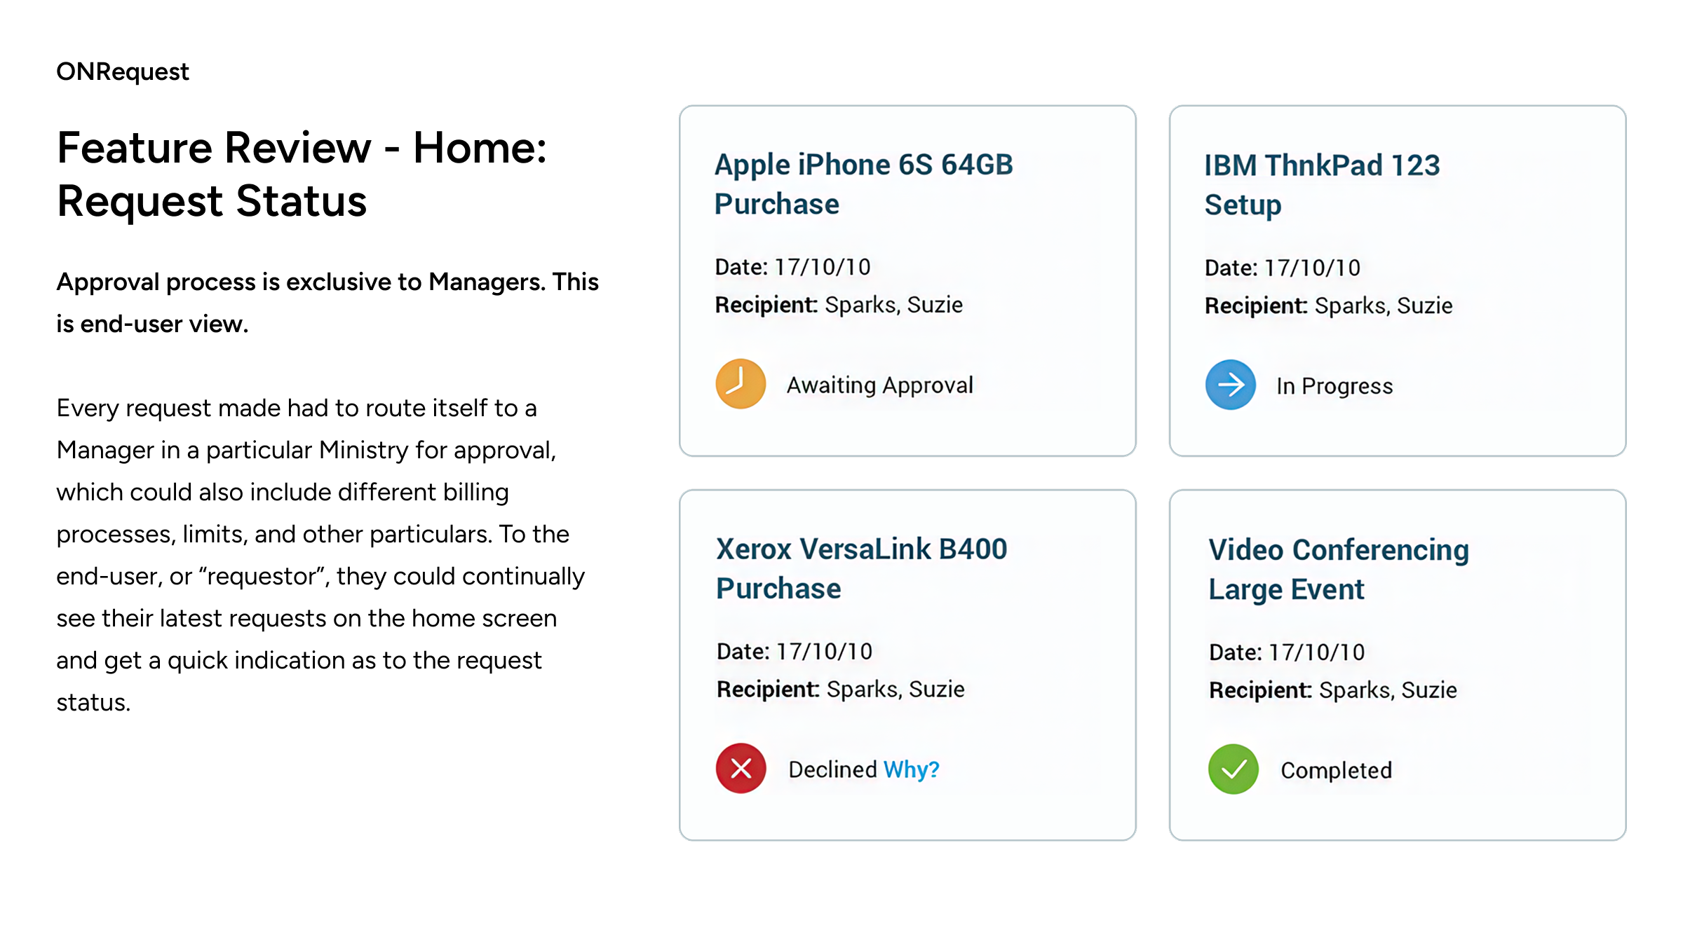Click the date on the iPhone request card
Image resolution: width=1683 pixels, height=946 pixels.
(x=792, y=267)
